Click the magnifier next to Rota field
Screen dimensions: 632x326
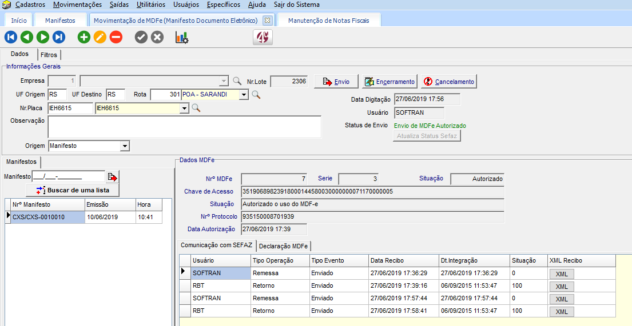(256, 94)
